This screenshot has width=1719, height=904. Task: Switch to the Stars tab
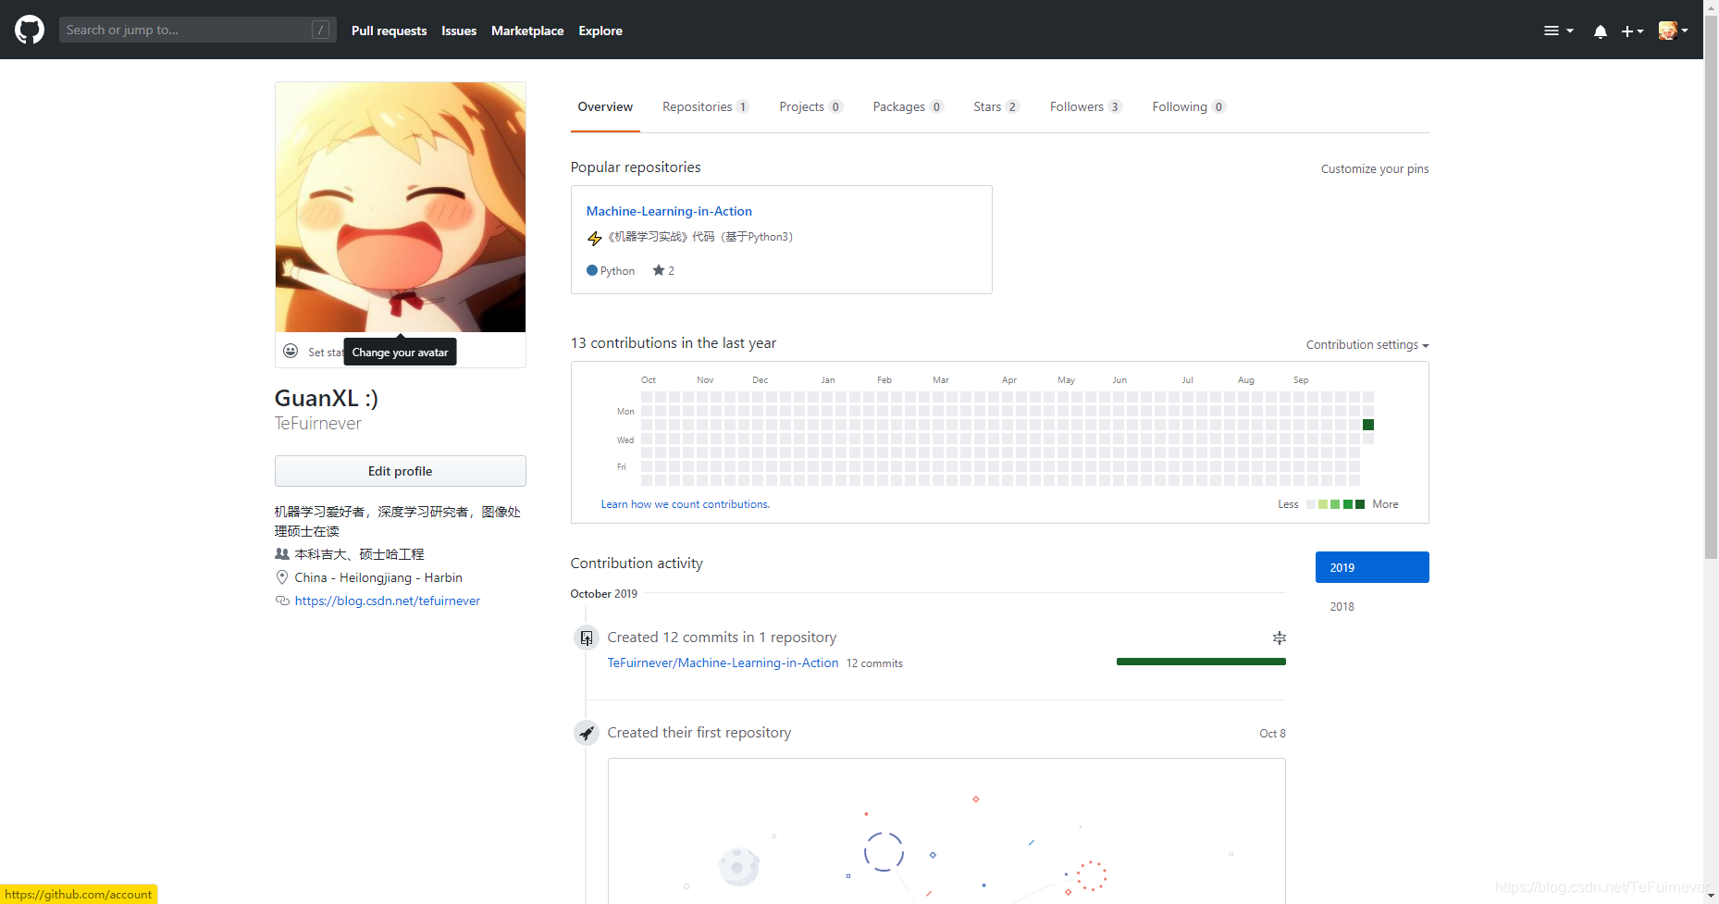click(996, 106)
